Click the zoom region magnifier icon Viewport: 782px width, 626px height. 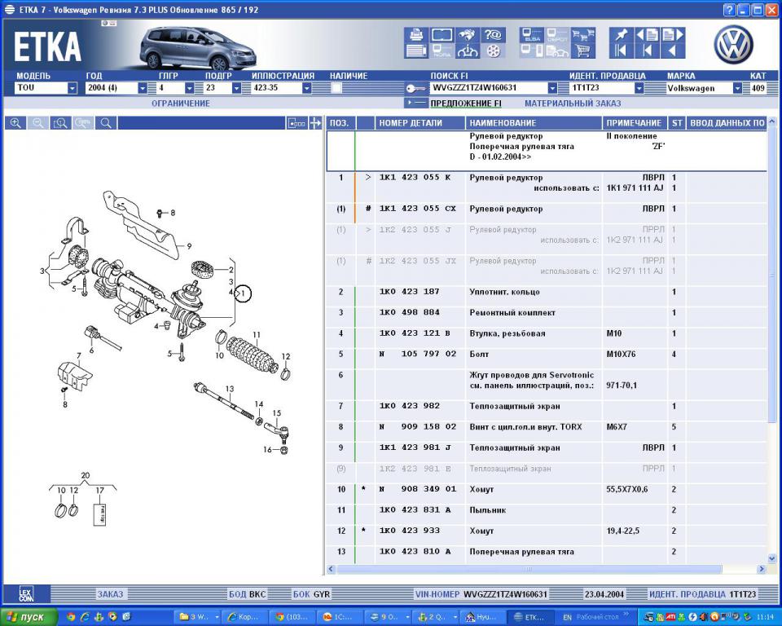click(x=60, y=123)
